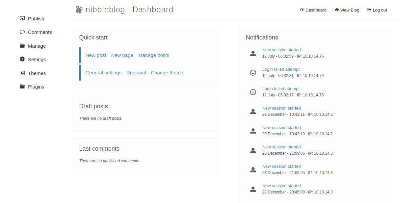
Task: Click the View Blog home icon
Action: pyautogui.click(x=336, y=10)
